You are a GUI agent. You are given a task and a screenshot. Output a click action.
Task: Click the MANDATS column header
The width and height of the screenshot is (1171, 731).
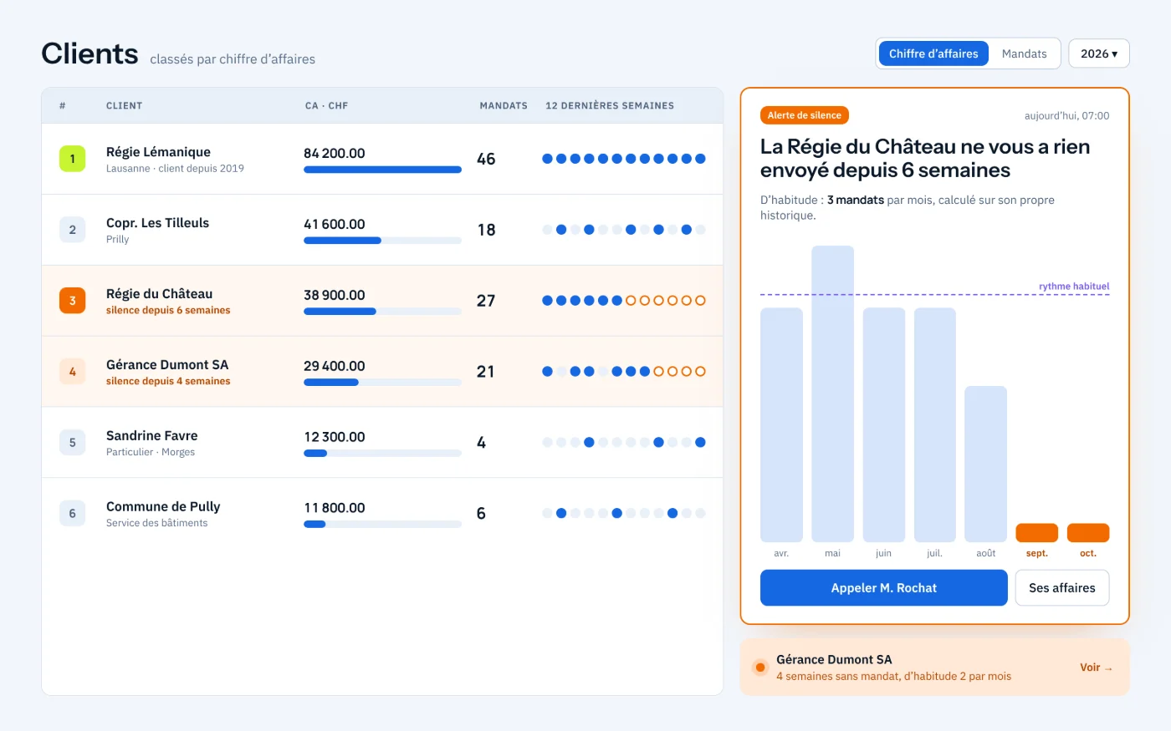(504, 106)
